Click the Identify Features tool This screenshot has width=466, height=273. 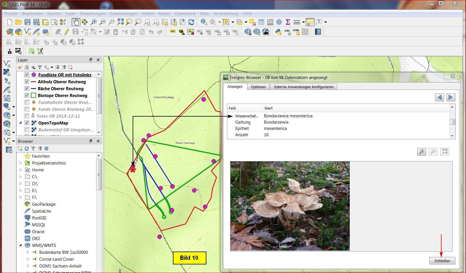(x=204, y=22)
